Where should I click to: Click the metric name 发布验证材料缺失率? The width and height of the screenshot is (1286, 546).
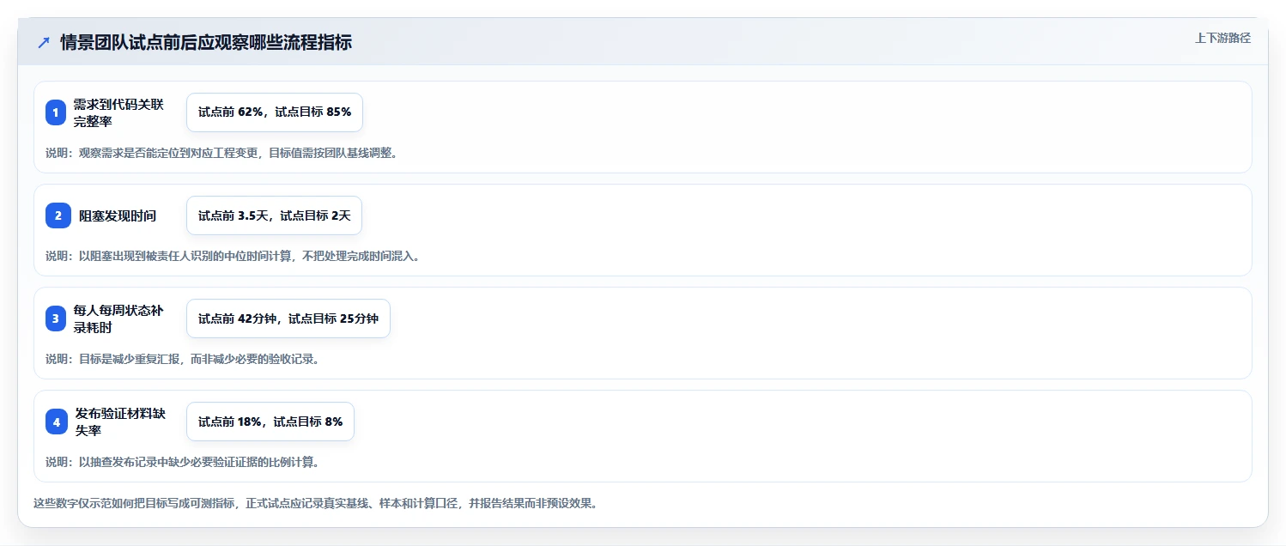click(x=121, y=422)
